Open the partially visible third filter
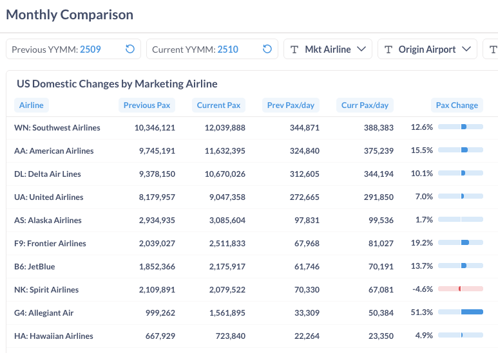Viewport: 498px width, 353px height. point(492,50)
